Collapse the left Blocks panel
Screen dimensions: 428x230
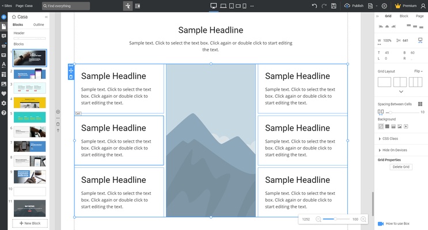pyautogui.click(x=46, y=17)
